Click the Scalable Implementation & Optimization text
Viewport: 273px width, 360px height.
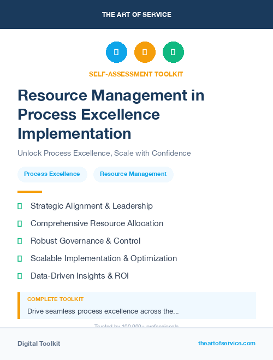[x=104, y=258]
